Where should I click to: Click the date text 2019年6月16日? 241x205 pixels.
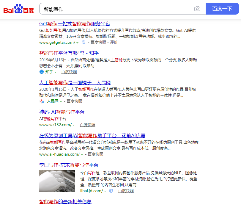click(53, 60)
